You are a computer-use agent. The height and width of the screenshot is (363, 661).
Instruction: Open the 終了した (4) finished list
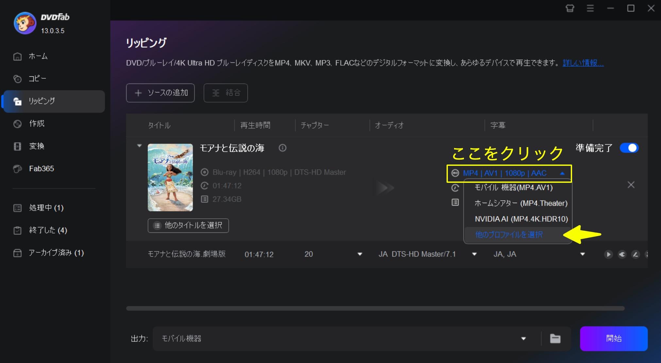48,230
